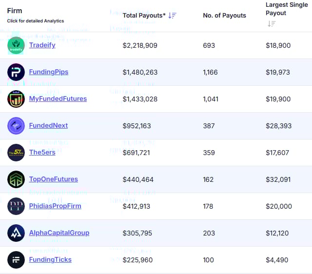Open FundingTicks analytics link

pyautogui.click(x=50, y=259)
